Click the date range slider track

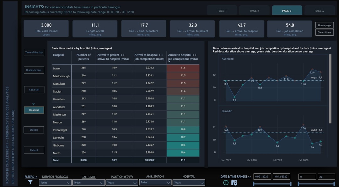coord(272,184)
